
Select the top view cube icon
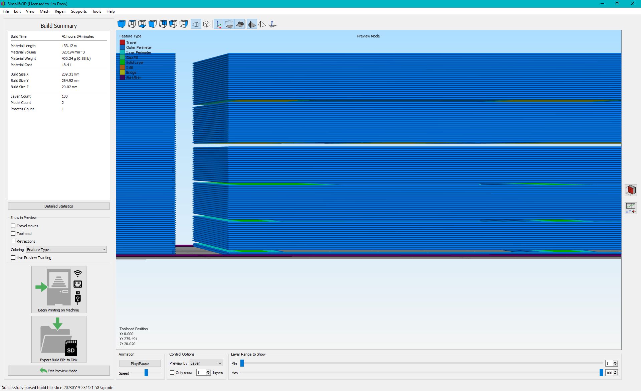coord(132,24)
